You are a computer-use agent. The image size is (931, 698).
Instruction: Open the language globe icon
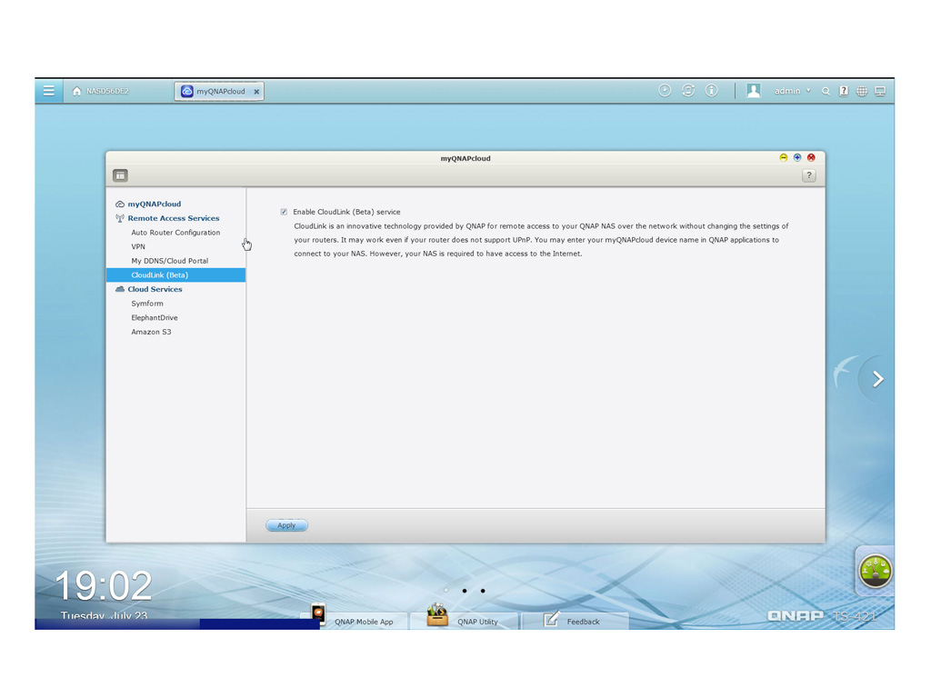click(862, 91)
